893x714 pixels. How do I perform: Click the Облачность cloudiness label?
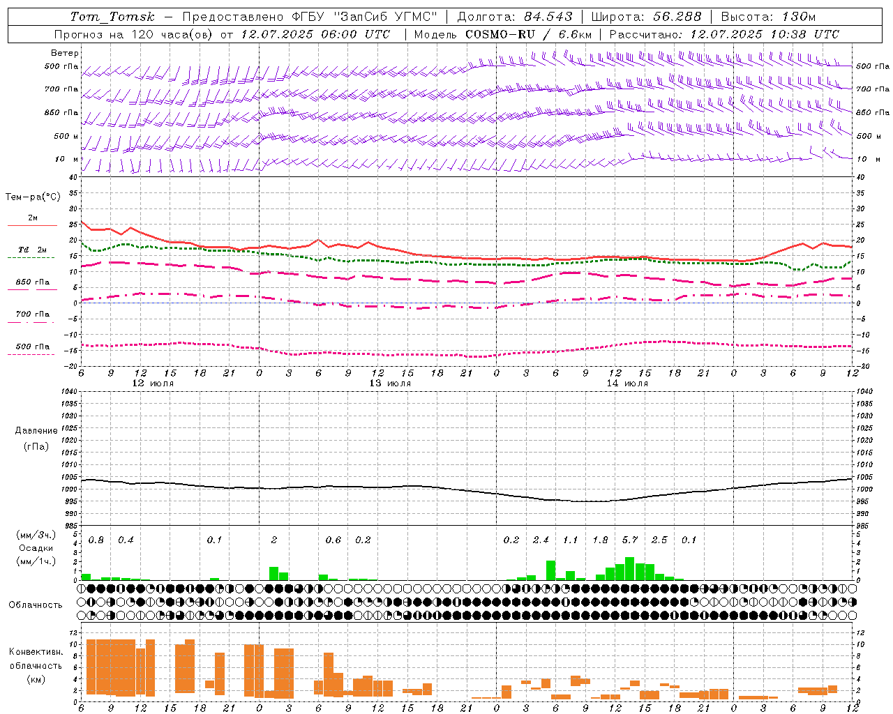tap(36, 605)
